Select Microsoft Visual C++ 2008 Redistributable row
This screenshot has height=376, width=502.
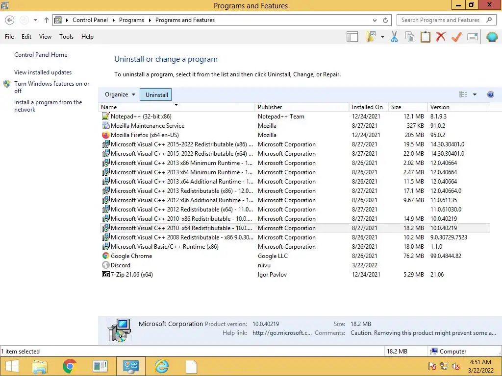pyautogui.click(x=295, y=237)
